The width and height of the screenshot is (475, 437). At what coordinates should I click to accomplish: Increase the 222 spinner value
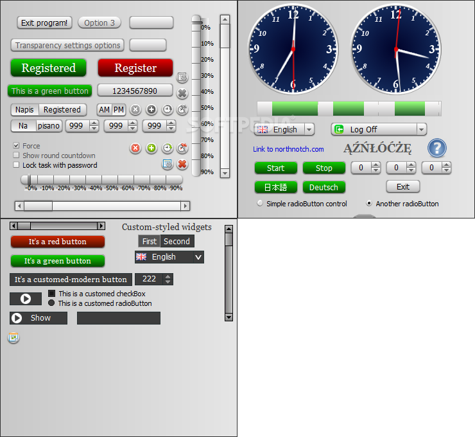tap(168, 276)
